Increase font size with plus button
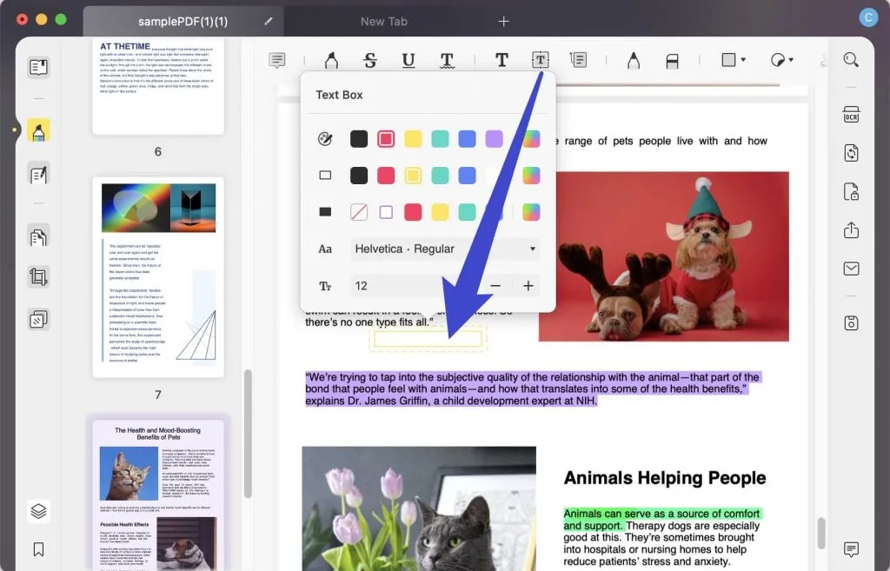This screenshot has width=890, height=571. [528, 286]
